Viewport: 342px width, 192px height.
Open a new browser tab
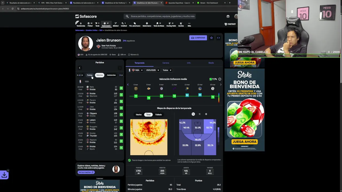tap(230, 3)
